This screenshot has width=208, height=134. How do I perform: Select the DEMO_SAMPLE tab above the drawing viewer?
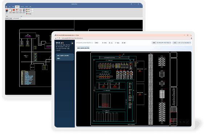pyautogui.click(x=83, y=48)
